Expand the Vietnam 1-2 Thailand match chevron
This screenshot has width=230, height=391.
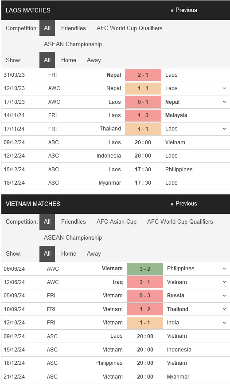224,309
